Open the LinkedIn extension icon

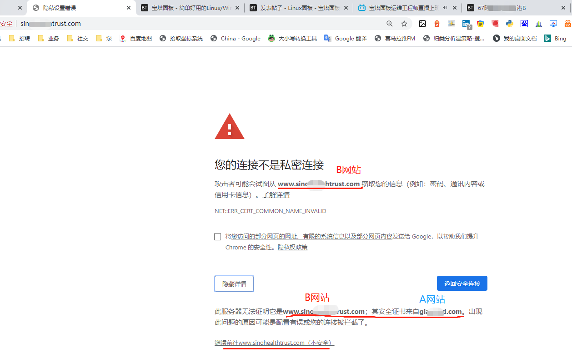(x=467, y=25)
